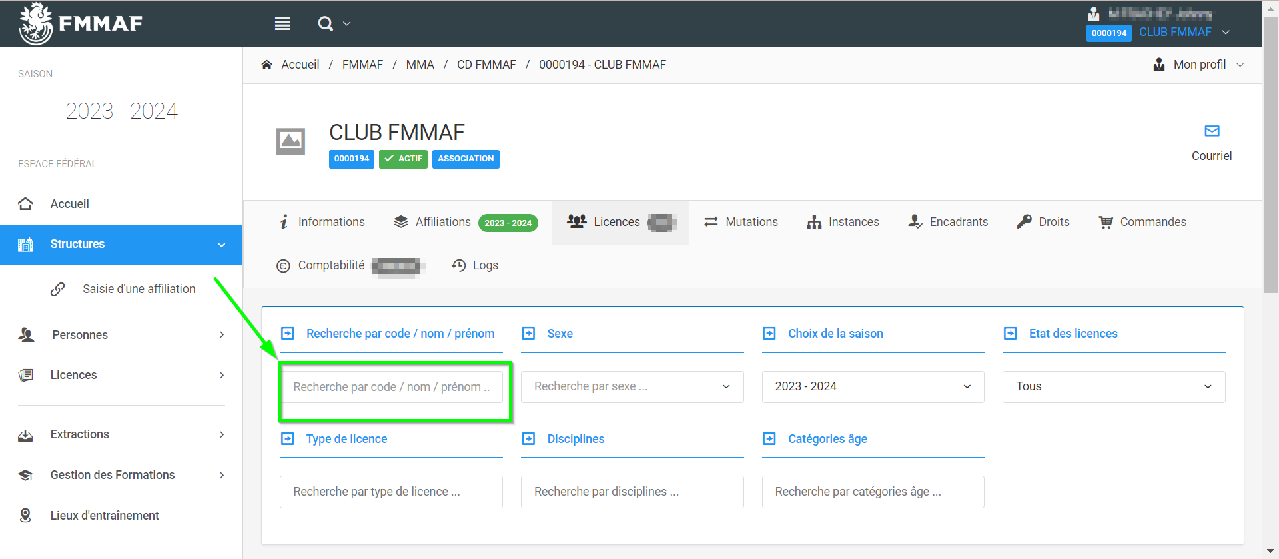Viewport: 1279px width, 559px height.
Task: Click arrow icon beside Etat des licences
Action: (x=1011, y=334)
